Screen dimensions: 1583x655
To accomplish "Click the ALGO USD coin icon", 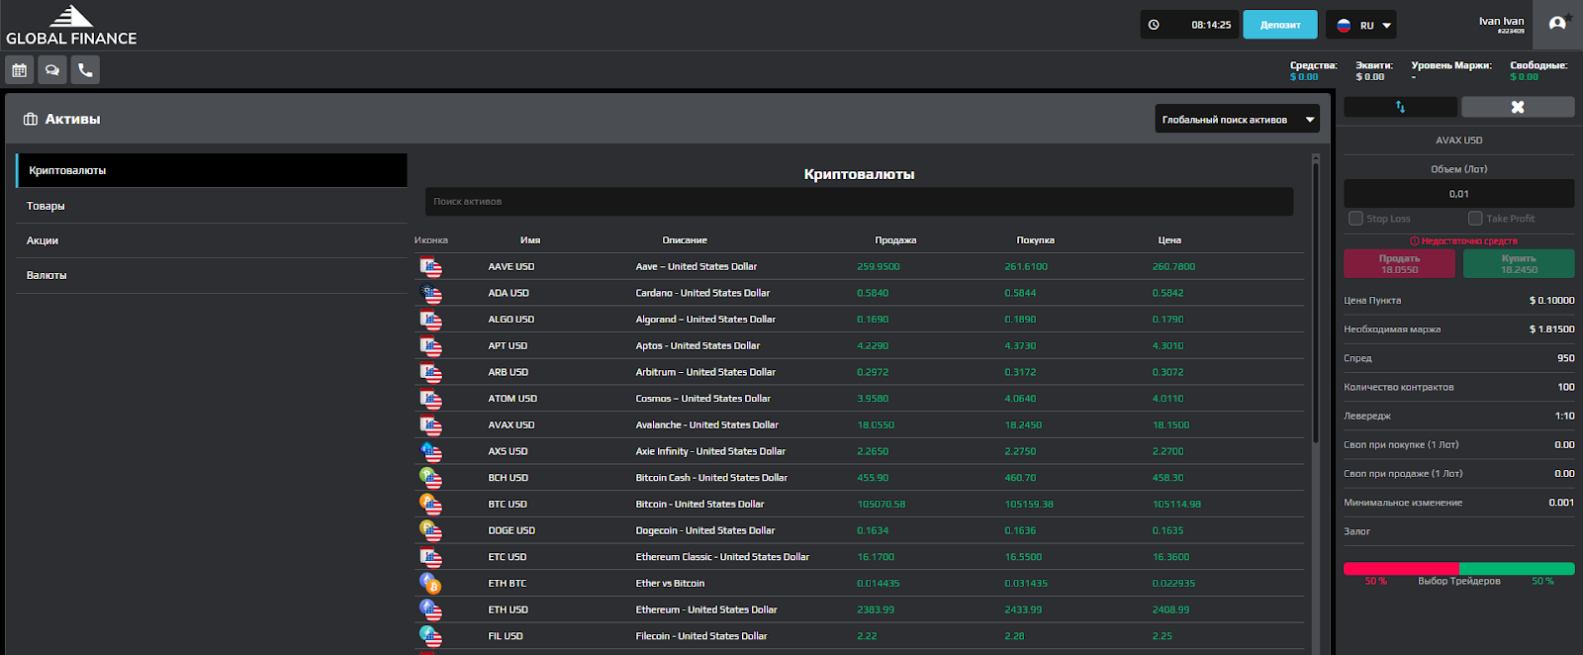I will click(430, 320).
